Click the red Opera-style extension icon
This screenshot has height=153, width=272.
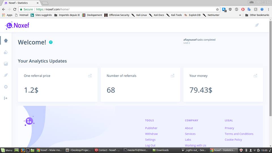point(243,9)
